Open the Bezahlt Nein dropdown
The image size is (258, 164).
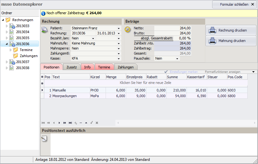93,38
